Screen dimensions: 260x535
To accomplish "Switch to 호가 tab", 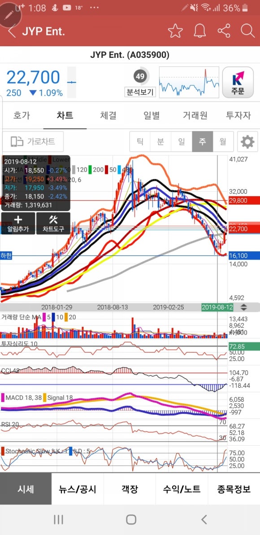I will [22, 115].
